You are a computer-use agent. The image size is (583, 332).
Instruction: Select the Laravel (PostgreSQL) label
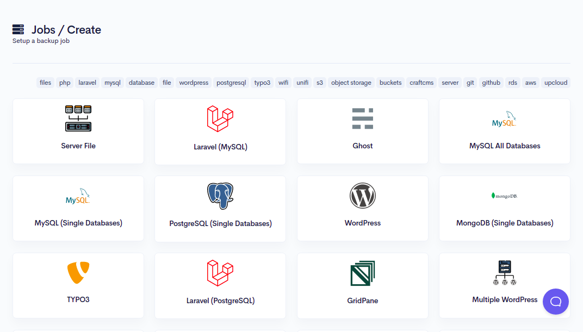tap(220, 301)
